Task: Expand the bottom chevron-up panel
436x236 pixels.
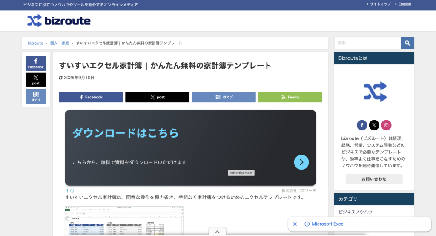Action: click(x=217, y=232)
